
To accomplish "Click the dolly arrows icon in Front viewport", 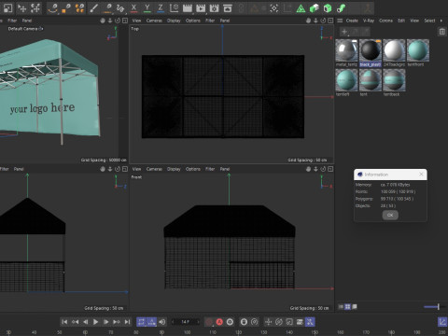I will 315,169.
